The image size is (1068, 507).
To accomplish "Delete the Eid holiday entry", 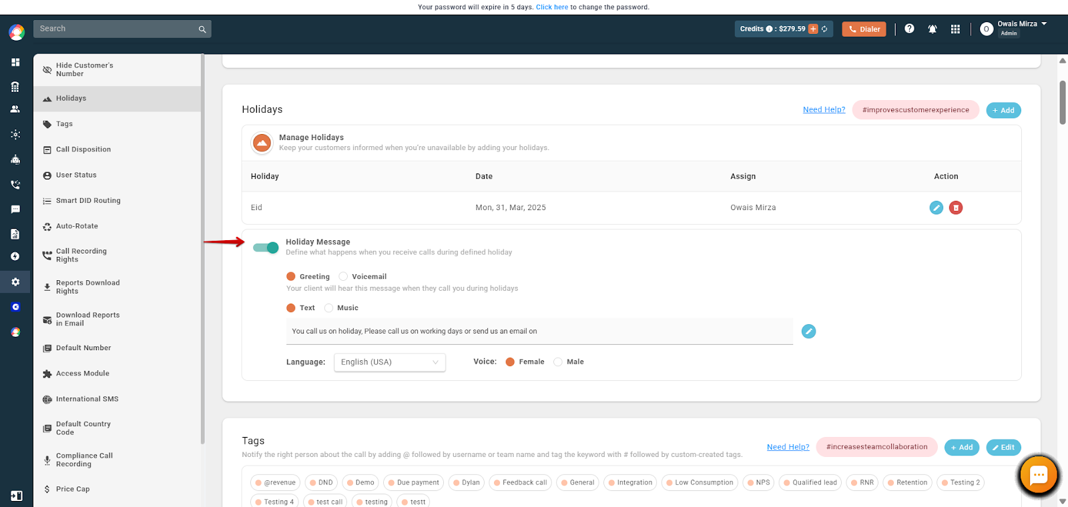I will tap(956, 207).
